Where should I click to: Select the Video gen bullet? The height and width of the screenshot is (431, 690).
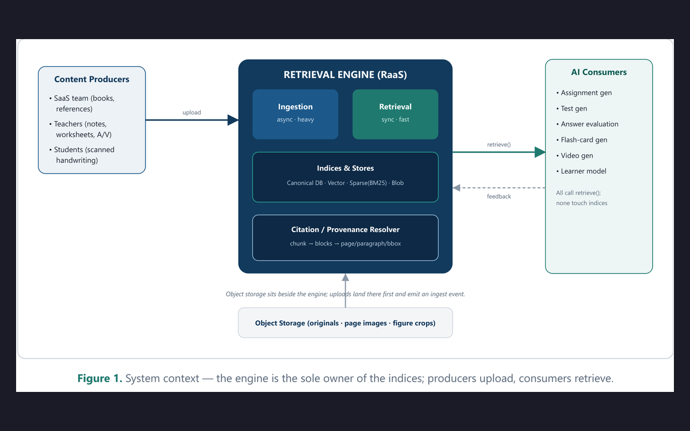tap(574, 156)
